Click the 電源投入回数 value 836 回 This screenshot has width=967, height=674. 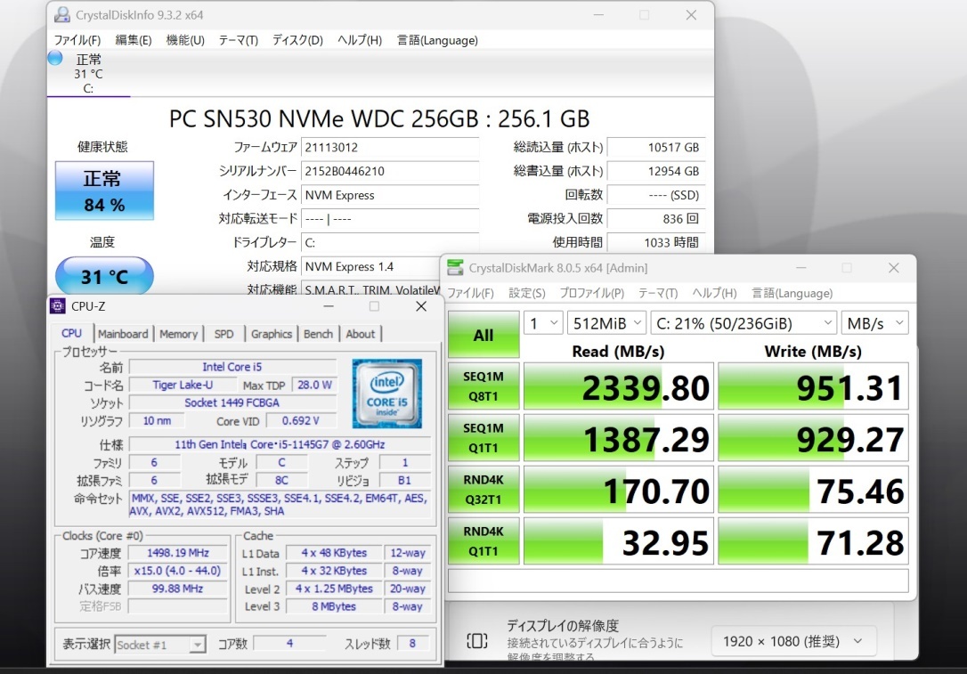656,218
